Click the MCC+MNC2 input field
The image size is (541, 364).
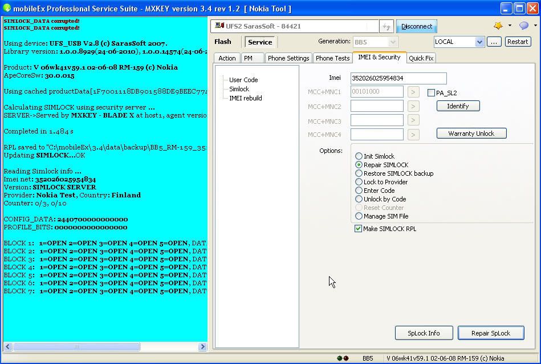[x=377, y=106]
